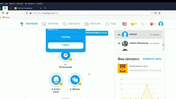Open the to be = быть skill

(56, 80)
